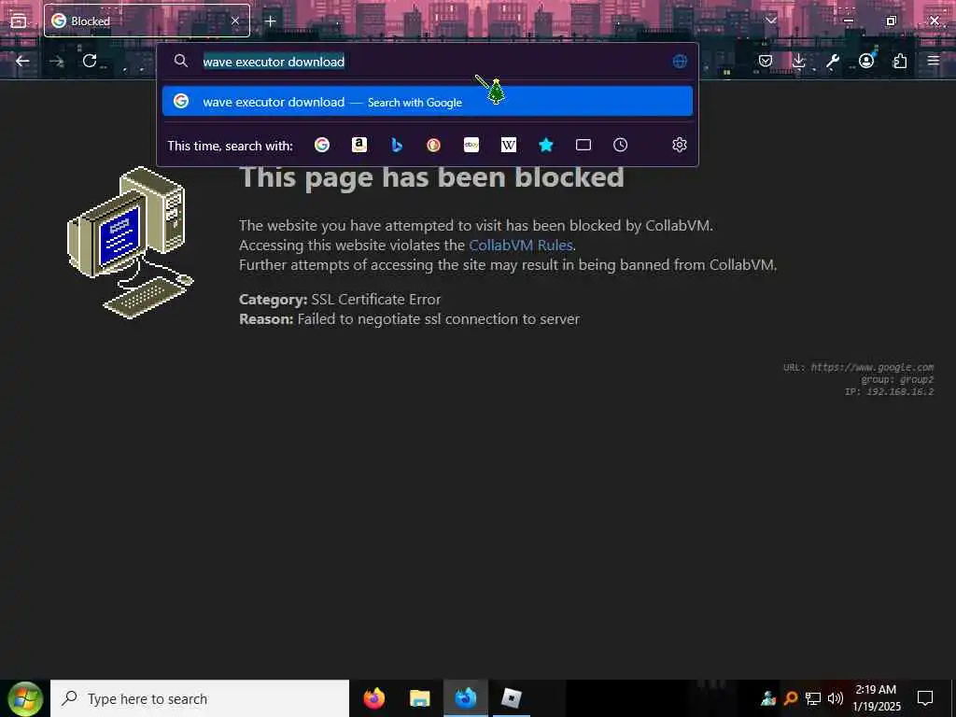The width and height of the screenshot is (956, 717).
Task: Open Roblox from the taskbar
Action: click(x=511, y=698)
